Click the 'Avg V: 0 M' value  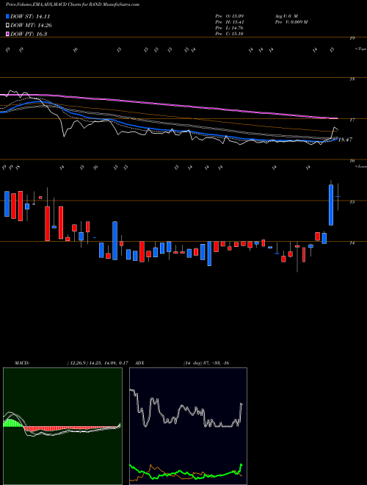286,16
